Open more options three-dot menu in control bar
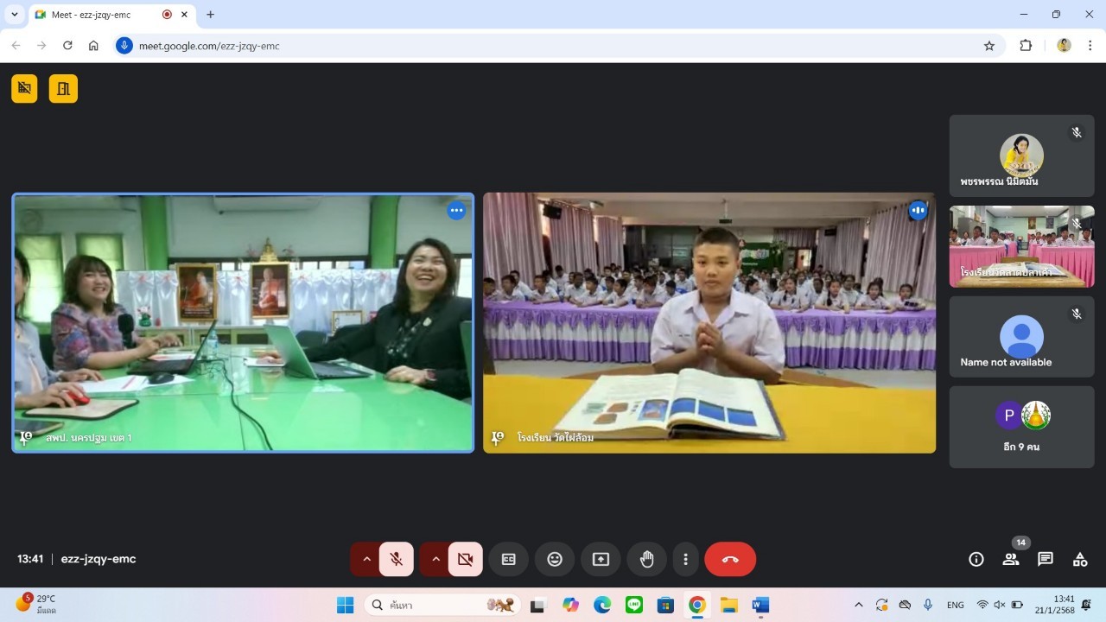Viewport: 1106px width, 622px height. click(685, 559)
